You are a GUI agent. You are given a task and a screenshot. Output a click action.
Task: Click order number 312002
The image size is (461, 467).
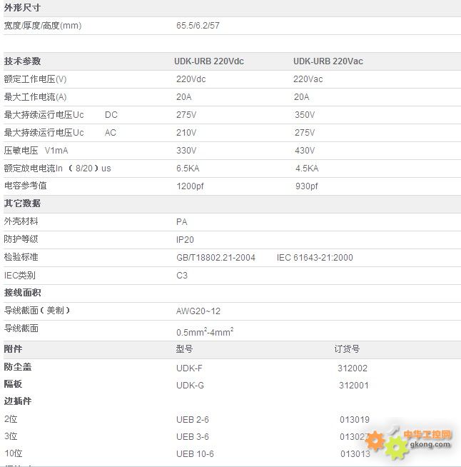coord(353,368)
